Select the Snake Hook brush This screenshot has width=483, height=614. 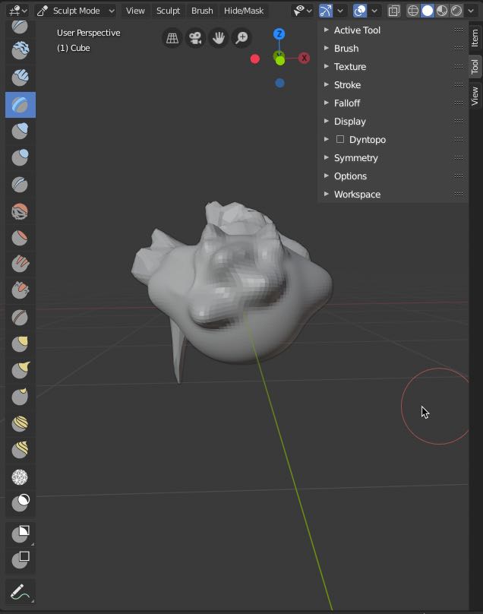tap(21, 370)
